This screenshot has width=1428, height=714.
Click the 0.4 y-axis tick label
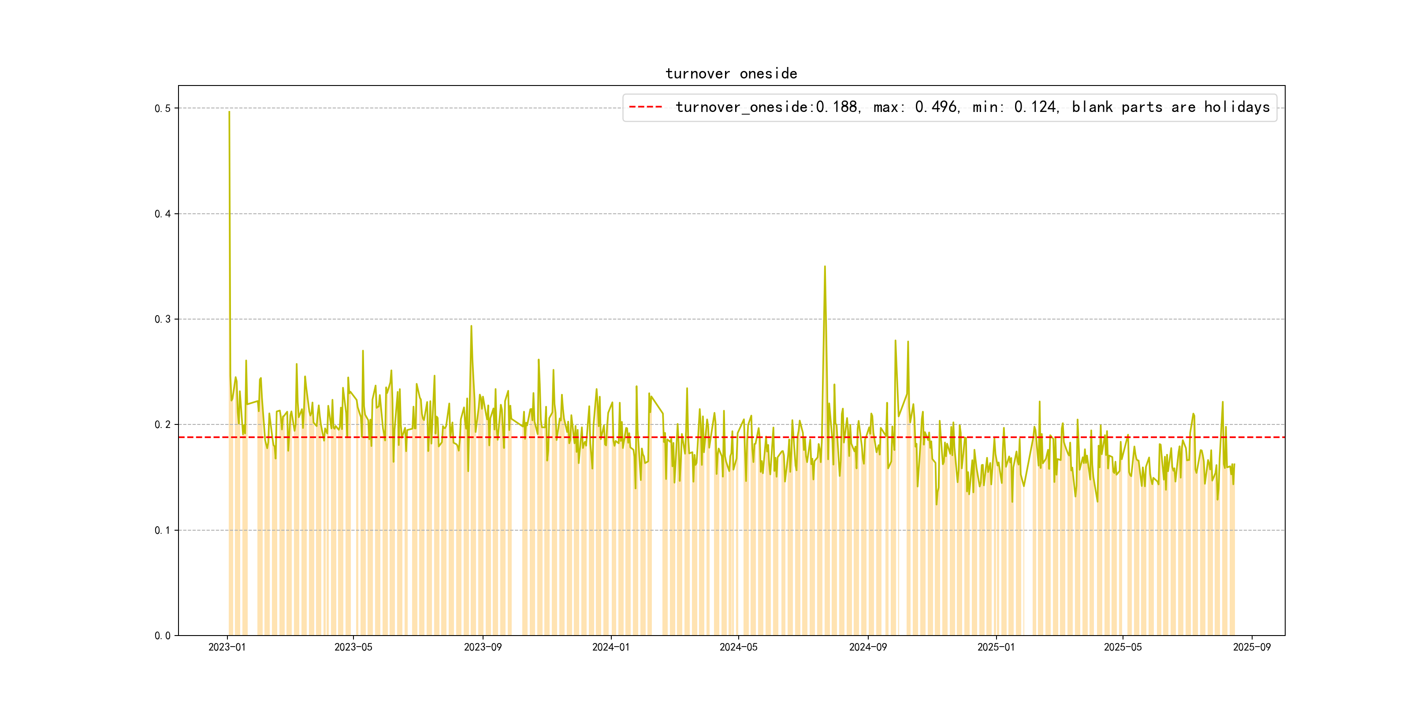[x=163, y=214]
